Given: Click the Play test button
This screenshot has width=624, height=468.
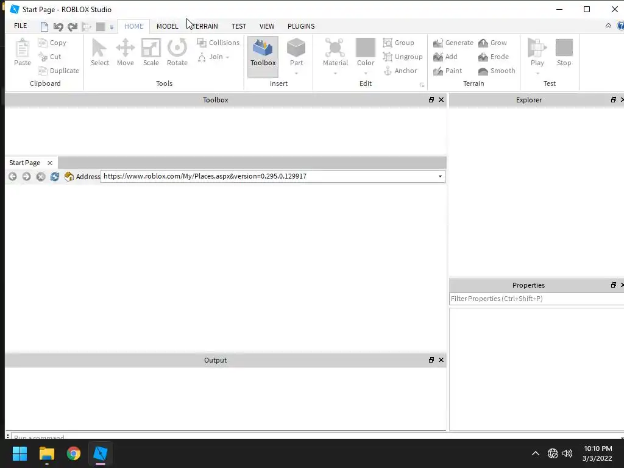Looking at the screenshot, I should point(537,52).
